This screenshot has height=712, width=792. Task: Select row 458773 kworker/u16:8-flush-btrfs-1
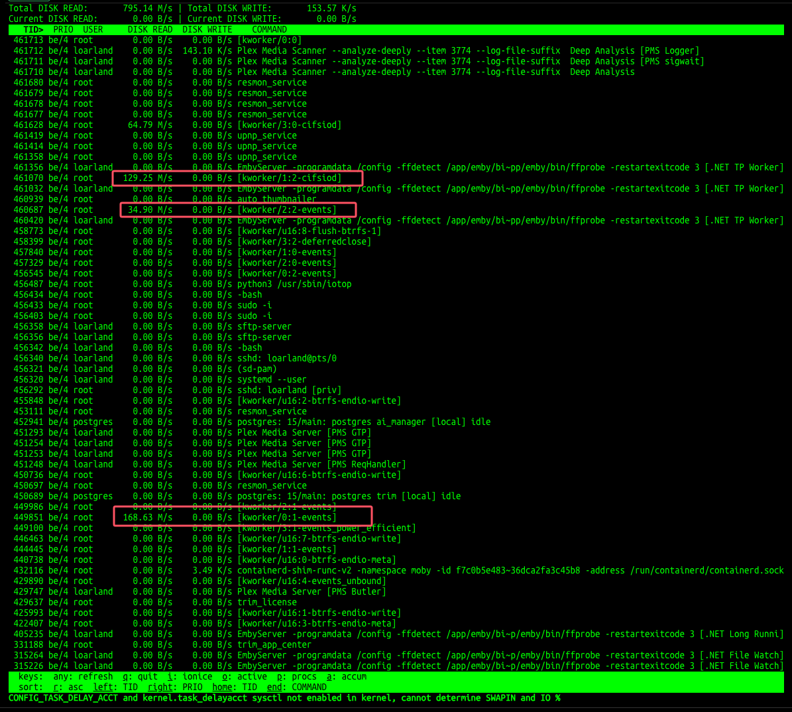click(396, 231)
